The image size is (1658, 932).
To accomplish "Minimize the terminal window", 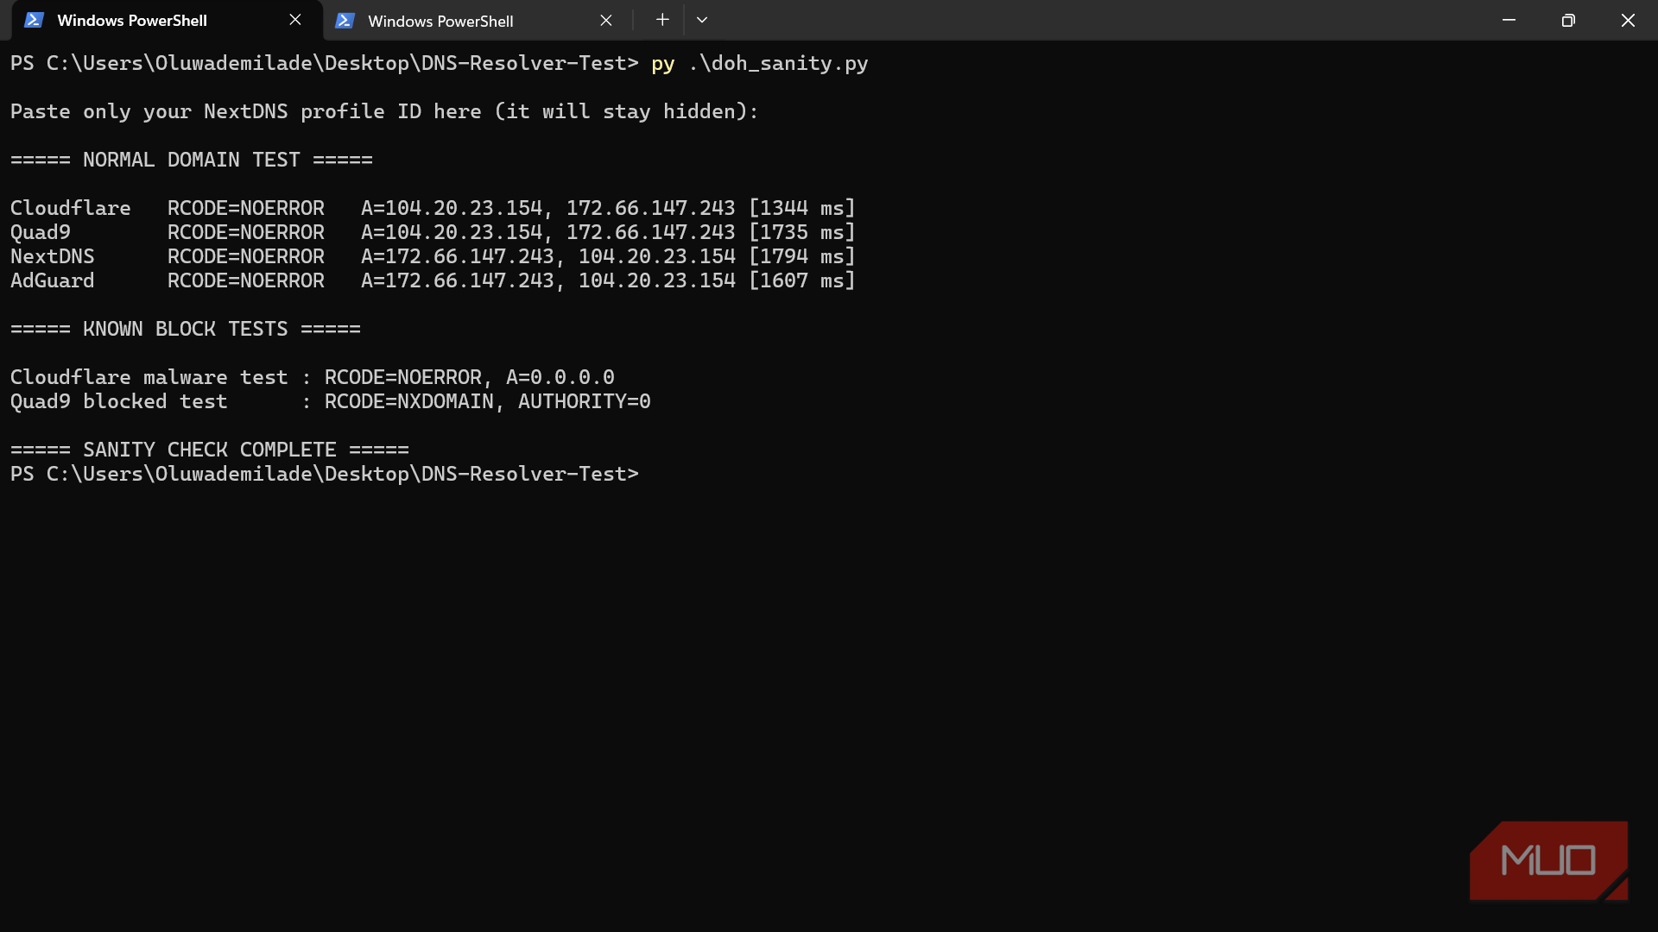I will (1509, 20).
